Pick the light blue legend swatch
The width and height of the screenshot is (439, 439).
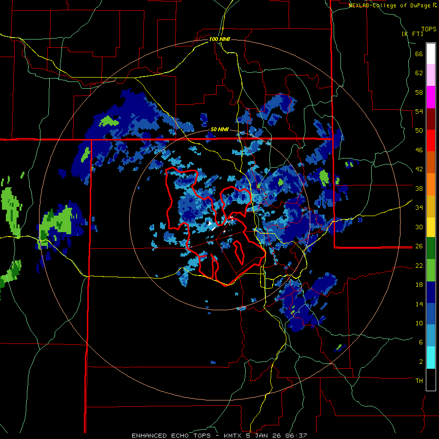431,336
